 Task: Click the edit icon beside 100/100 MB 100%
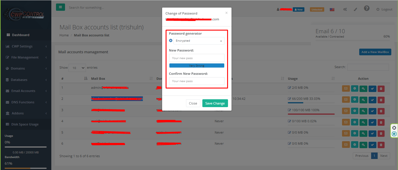(x=289, y=110)
